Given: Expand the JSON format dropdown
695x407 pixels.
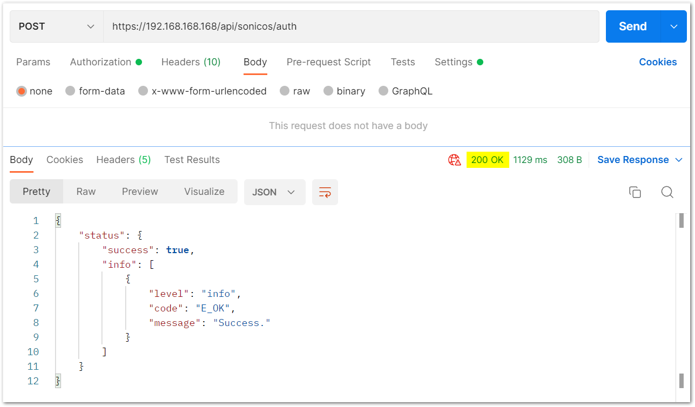Looking at the screenshot, I should pyautogui.click(x=274, y=192).
